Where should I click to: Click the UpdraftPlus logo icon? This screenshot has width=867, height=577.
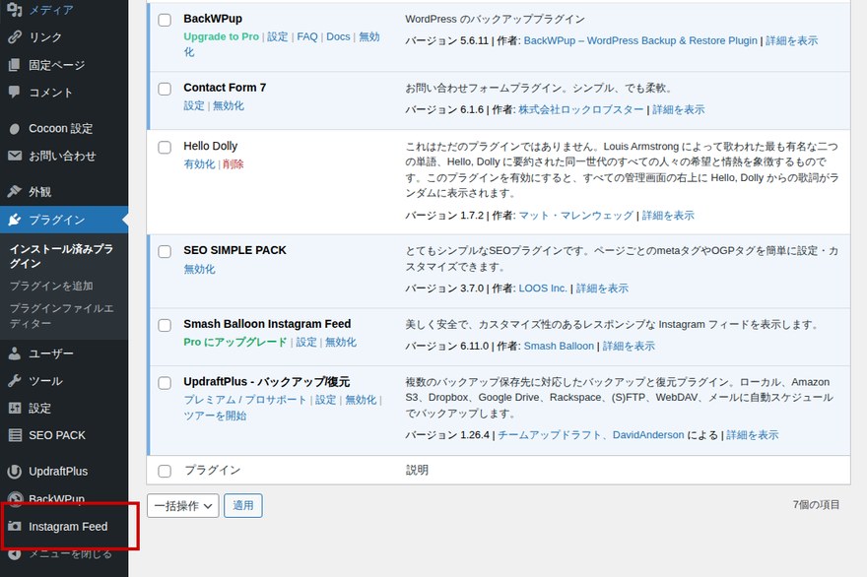15,472
